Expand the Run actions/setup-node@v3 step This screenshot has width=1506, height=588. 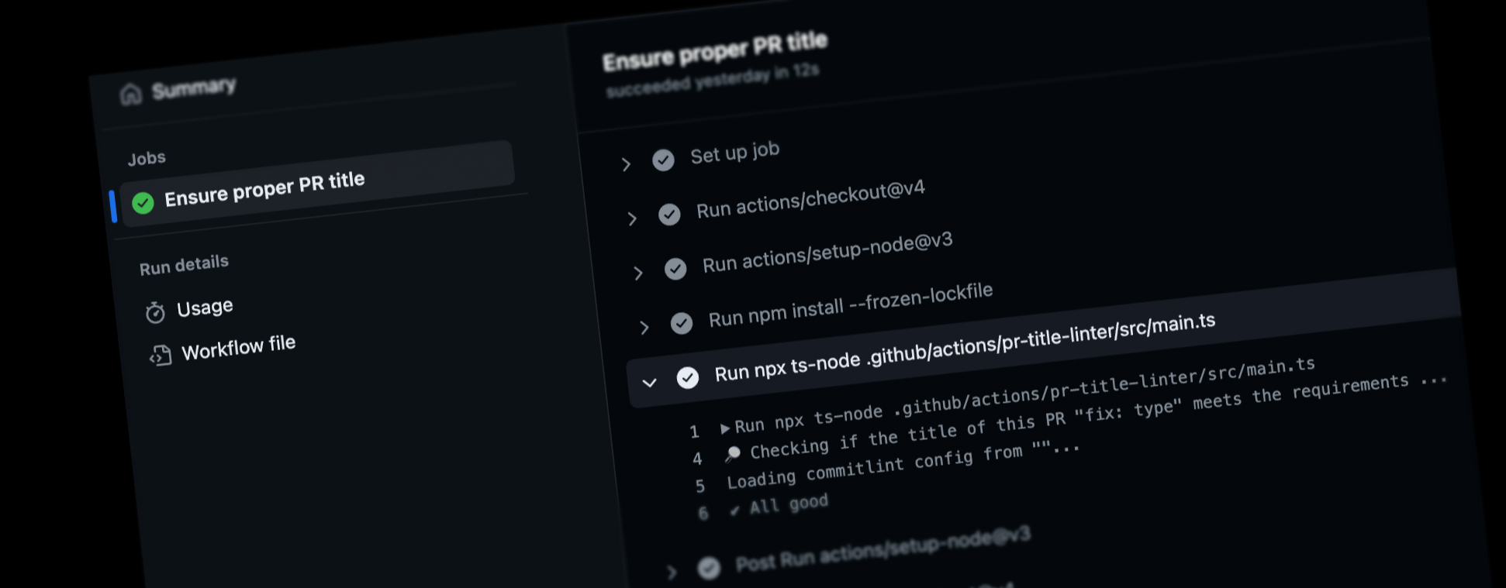tap(638, 273)
